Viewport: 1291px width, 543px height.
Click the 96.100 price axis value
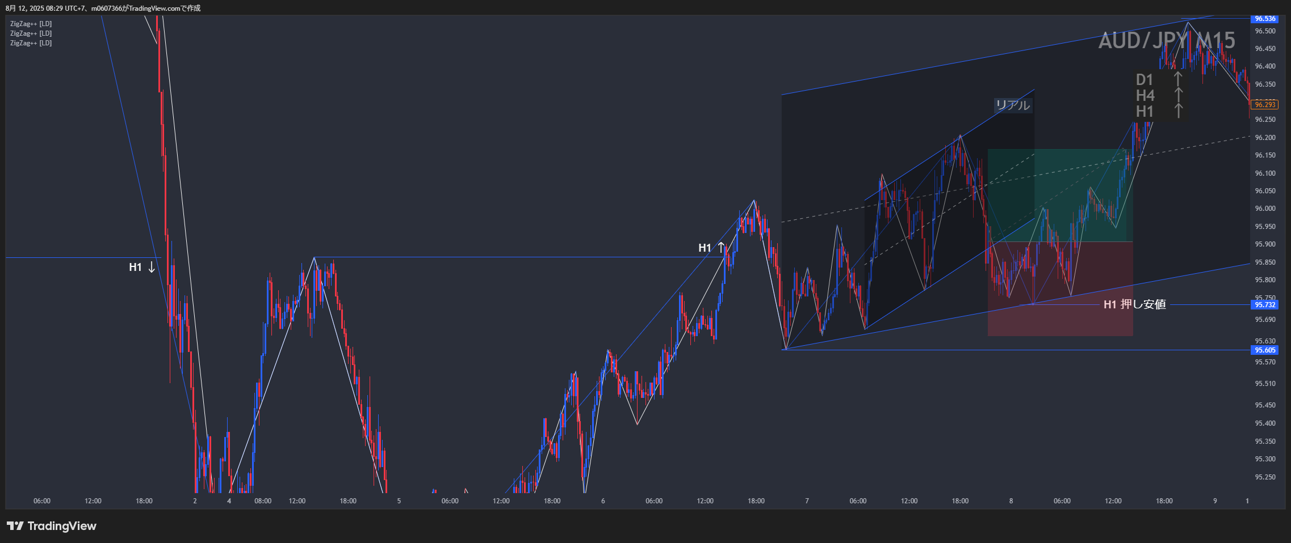click(x=1265, y=173)
